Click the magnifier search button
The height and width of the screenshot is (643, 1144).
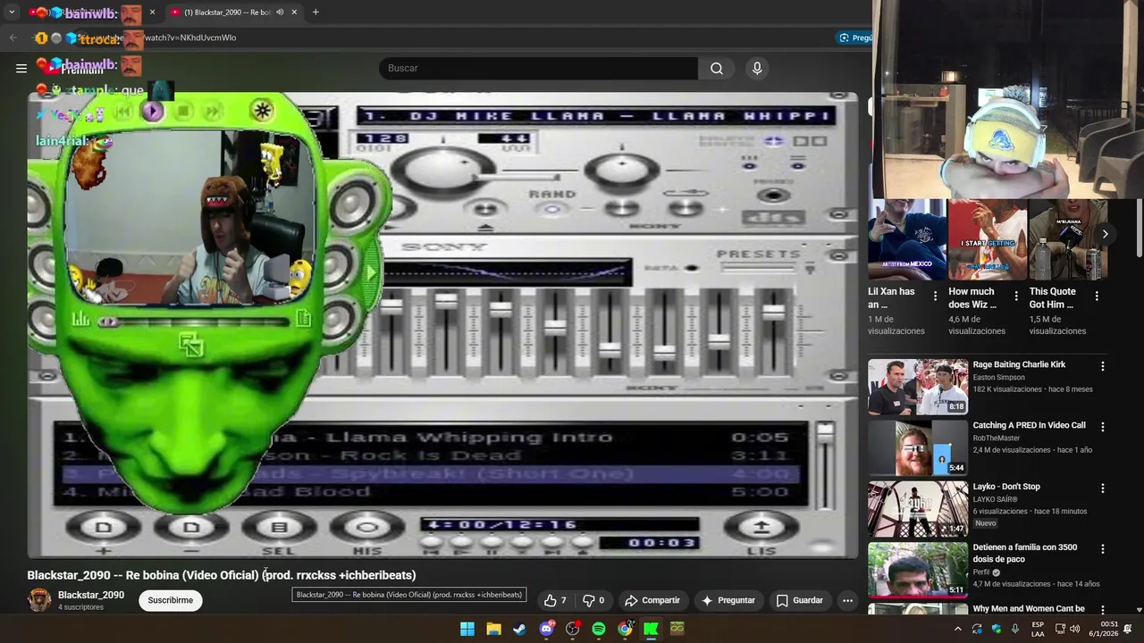pyautogui.click(x=717, y=68)
